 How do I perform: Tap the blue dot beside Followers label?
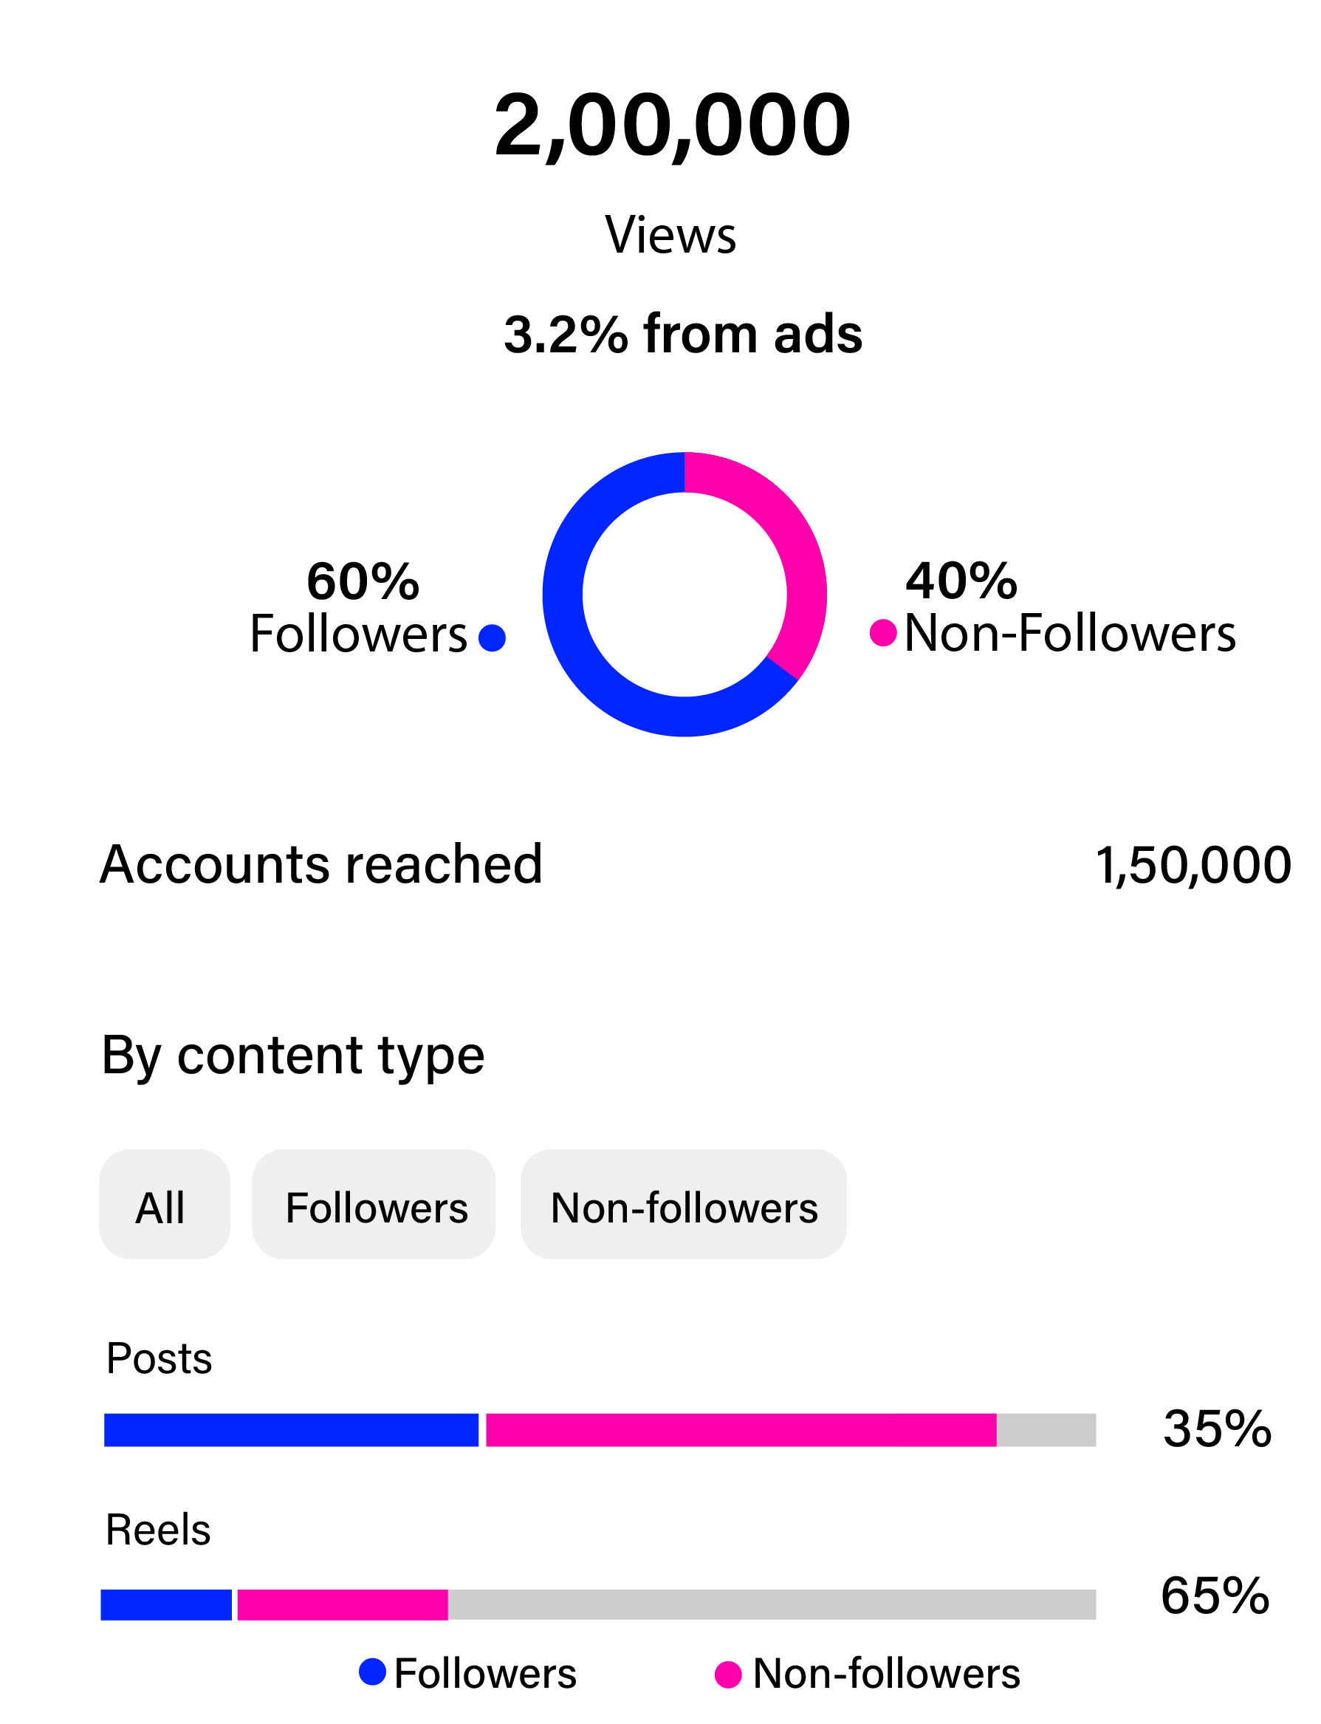click(493, 638)
